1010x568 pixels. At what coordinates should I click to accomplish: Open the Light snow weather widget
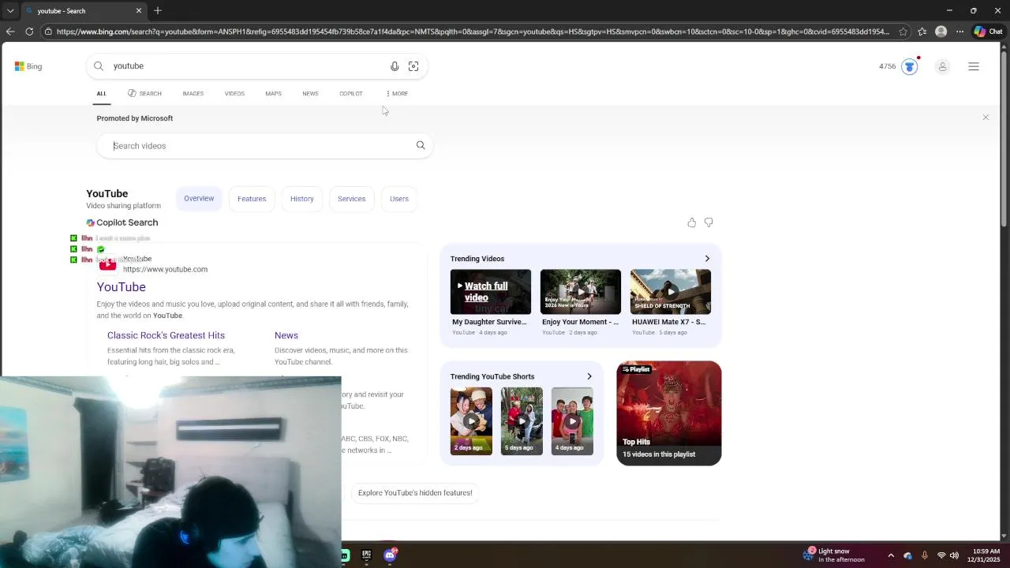click(834, 555)
